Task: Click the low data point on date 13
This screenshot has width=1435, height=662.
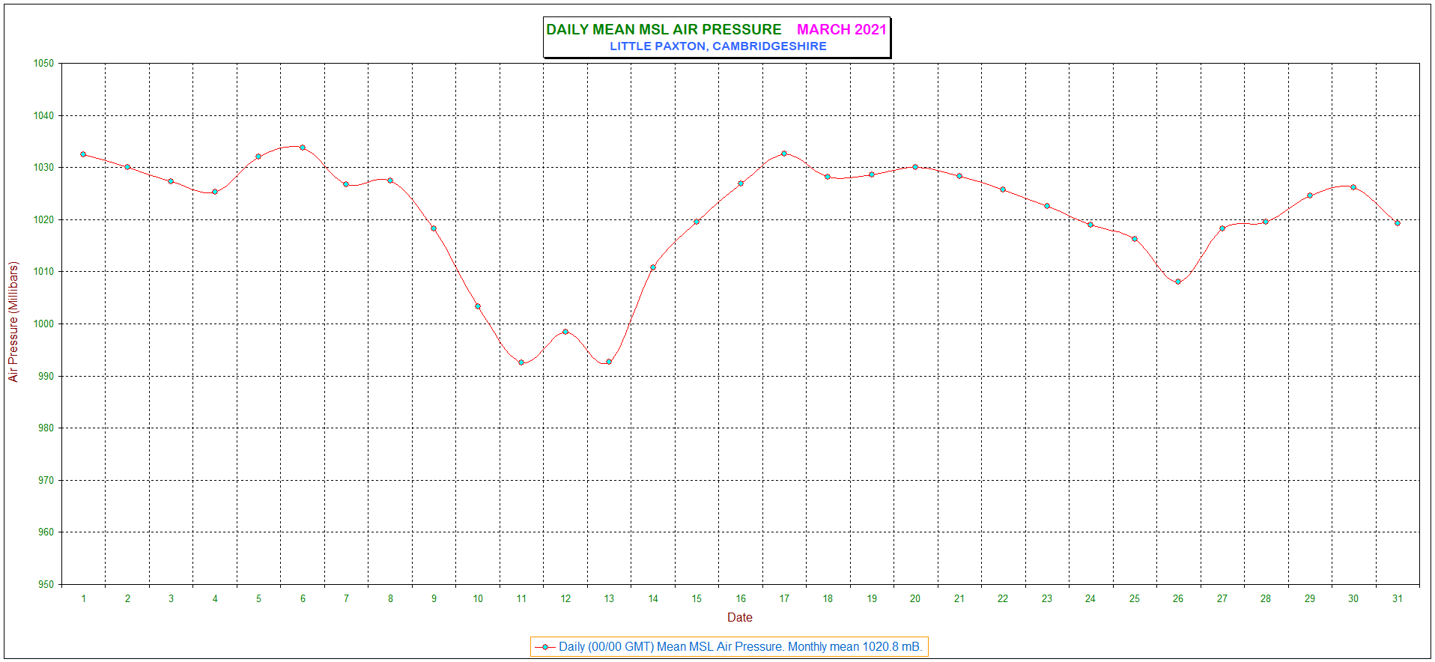Action: pyautogui.click(x=609, y=362)
